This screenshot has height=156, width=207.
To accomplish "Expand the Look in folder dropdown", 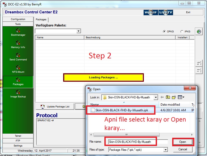I will point(156,97).
